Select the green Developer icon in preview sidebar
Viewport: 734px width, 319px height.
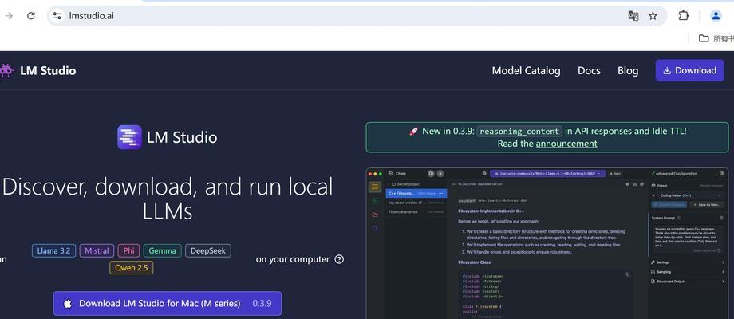tap(374, 201)
